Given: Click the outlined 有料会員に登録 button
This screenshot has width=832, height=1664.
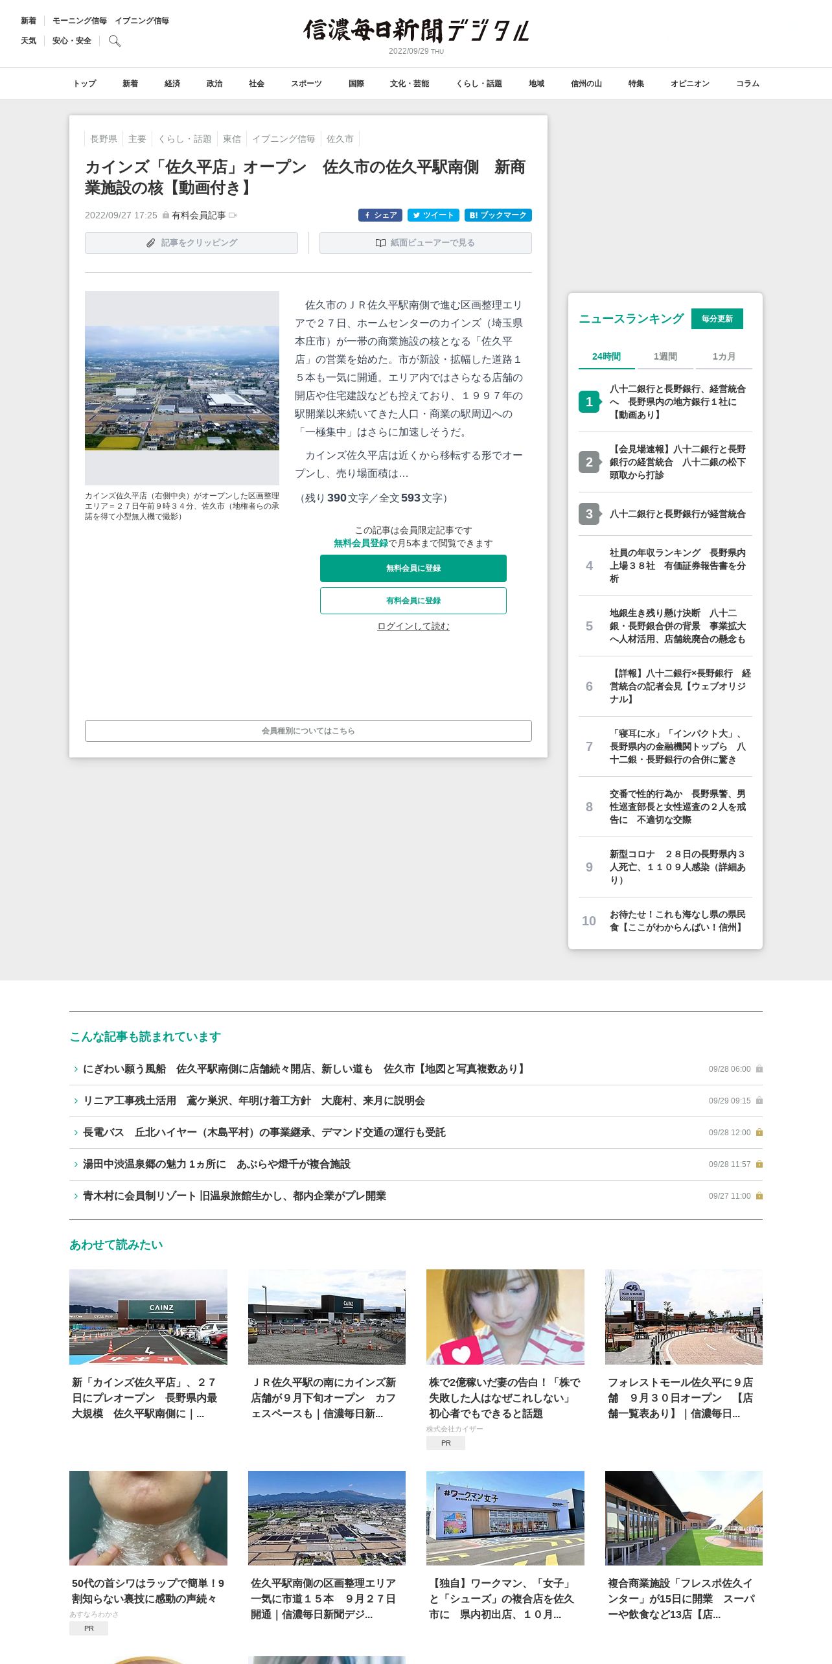Looking at the screenshot, I should click(413, 601).
